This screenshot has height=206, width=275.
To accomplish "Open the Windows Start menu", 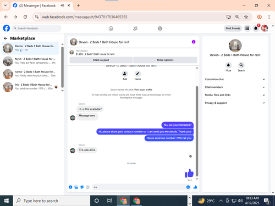I will point(7,201).
